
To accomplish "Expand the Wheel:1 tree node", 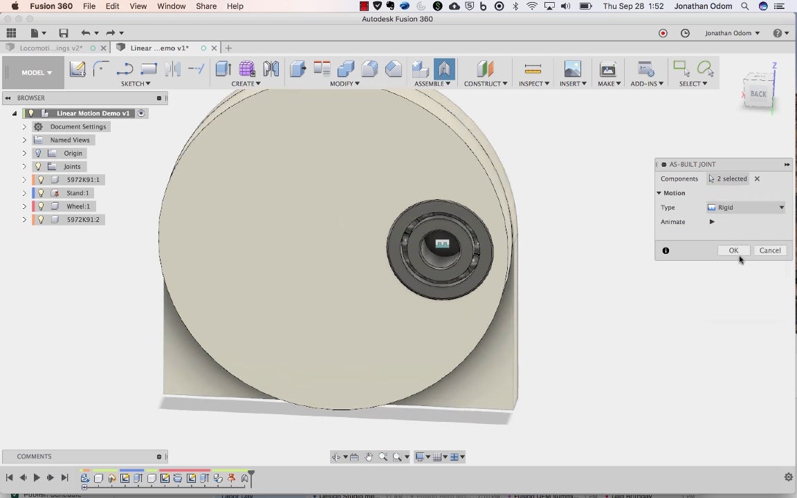I will (24, 206).
